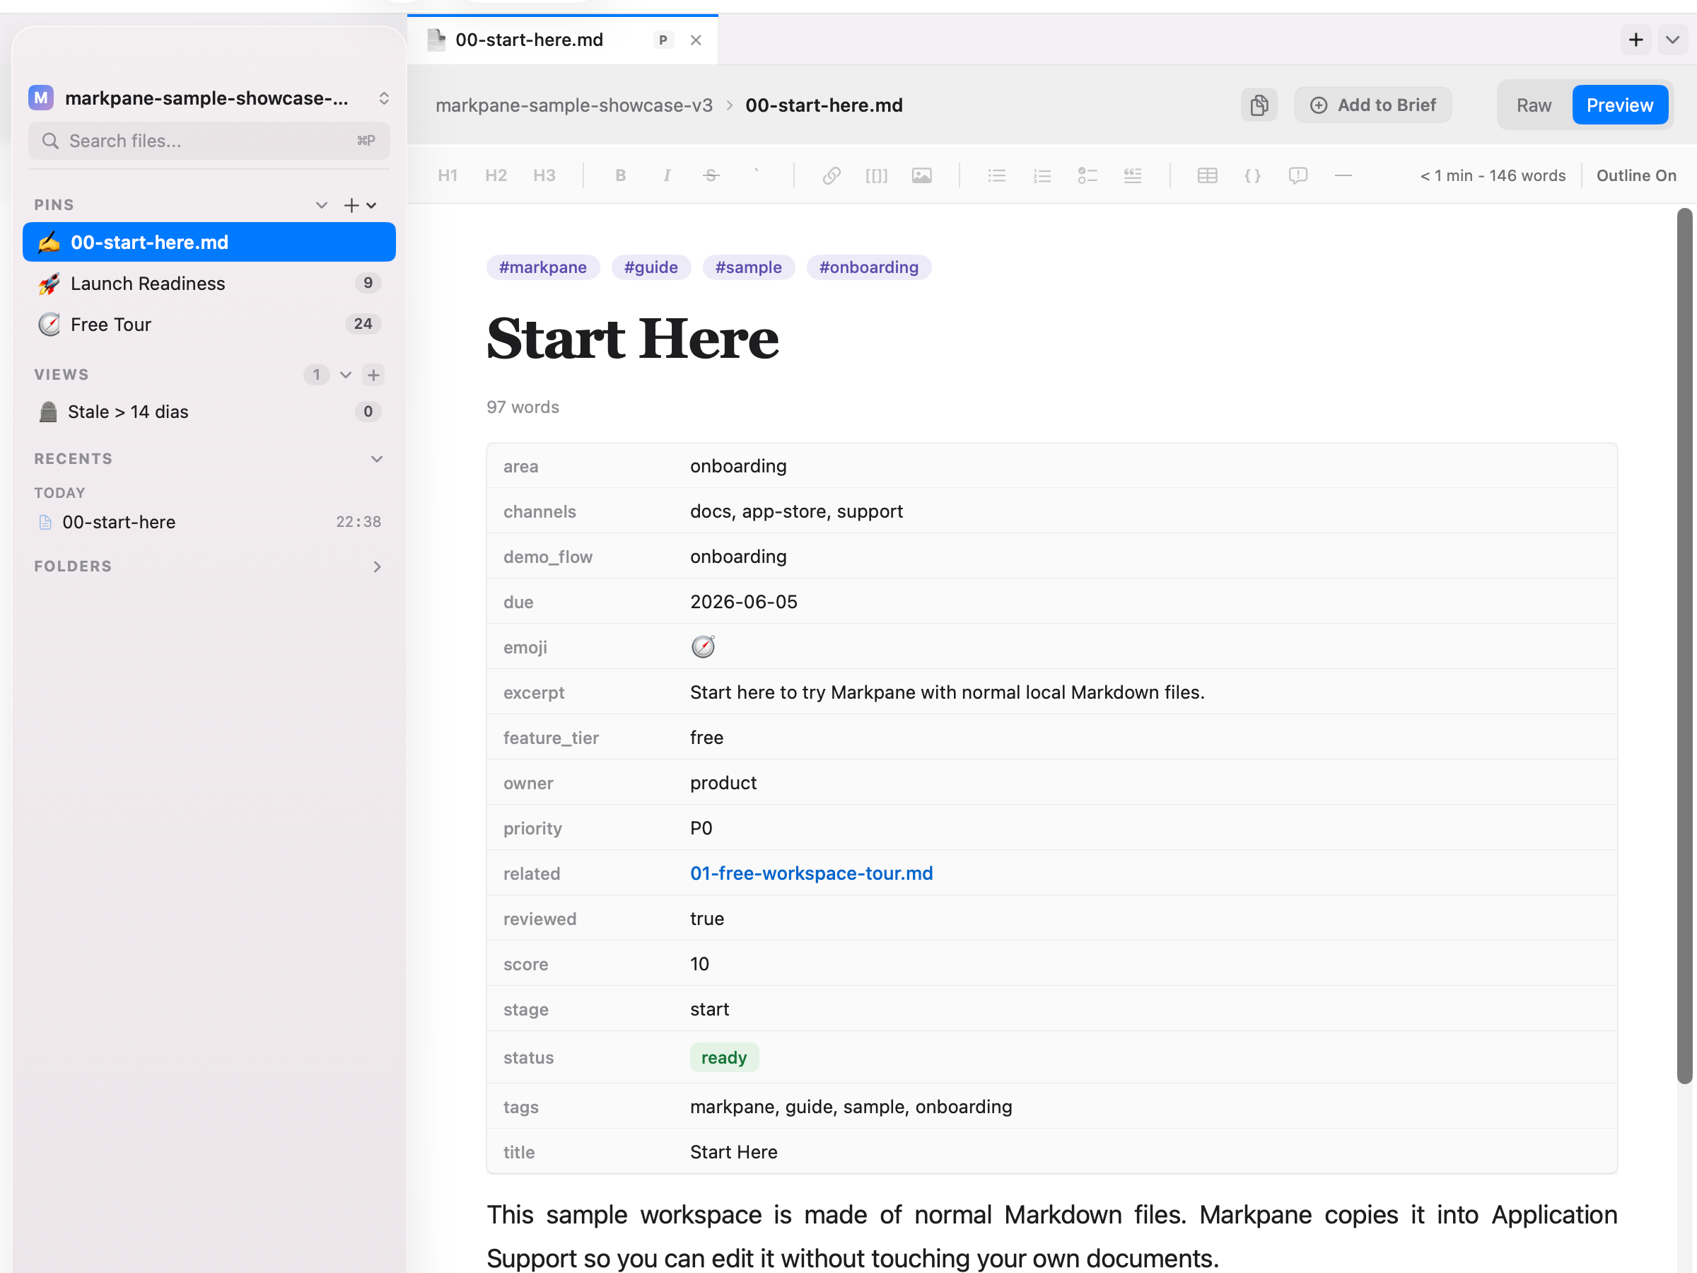Open the add pin plus menu

360,205
